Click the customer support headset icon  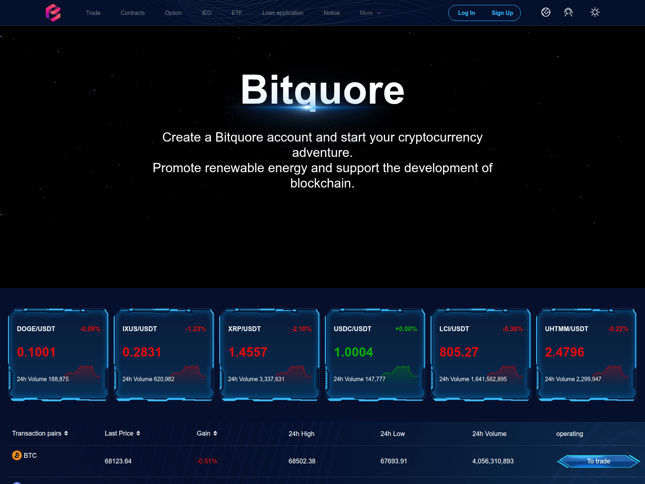coord(569,13)
